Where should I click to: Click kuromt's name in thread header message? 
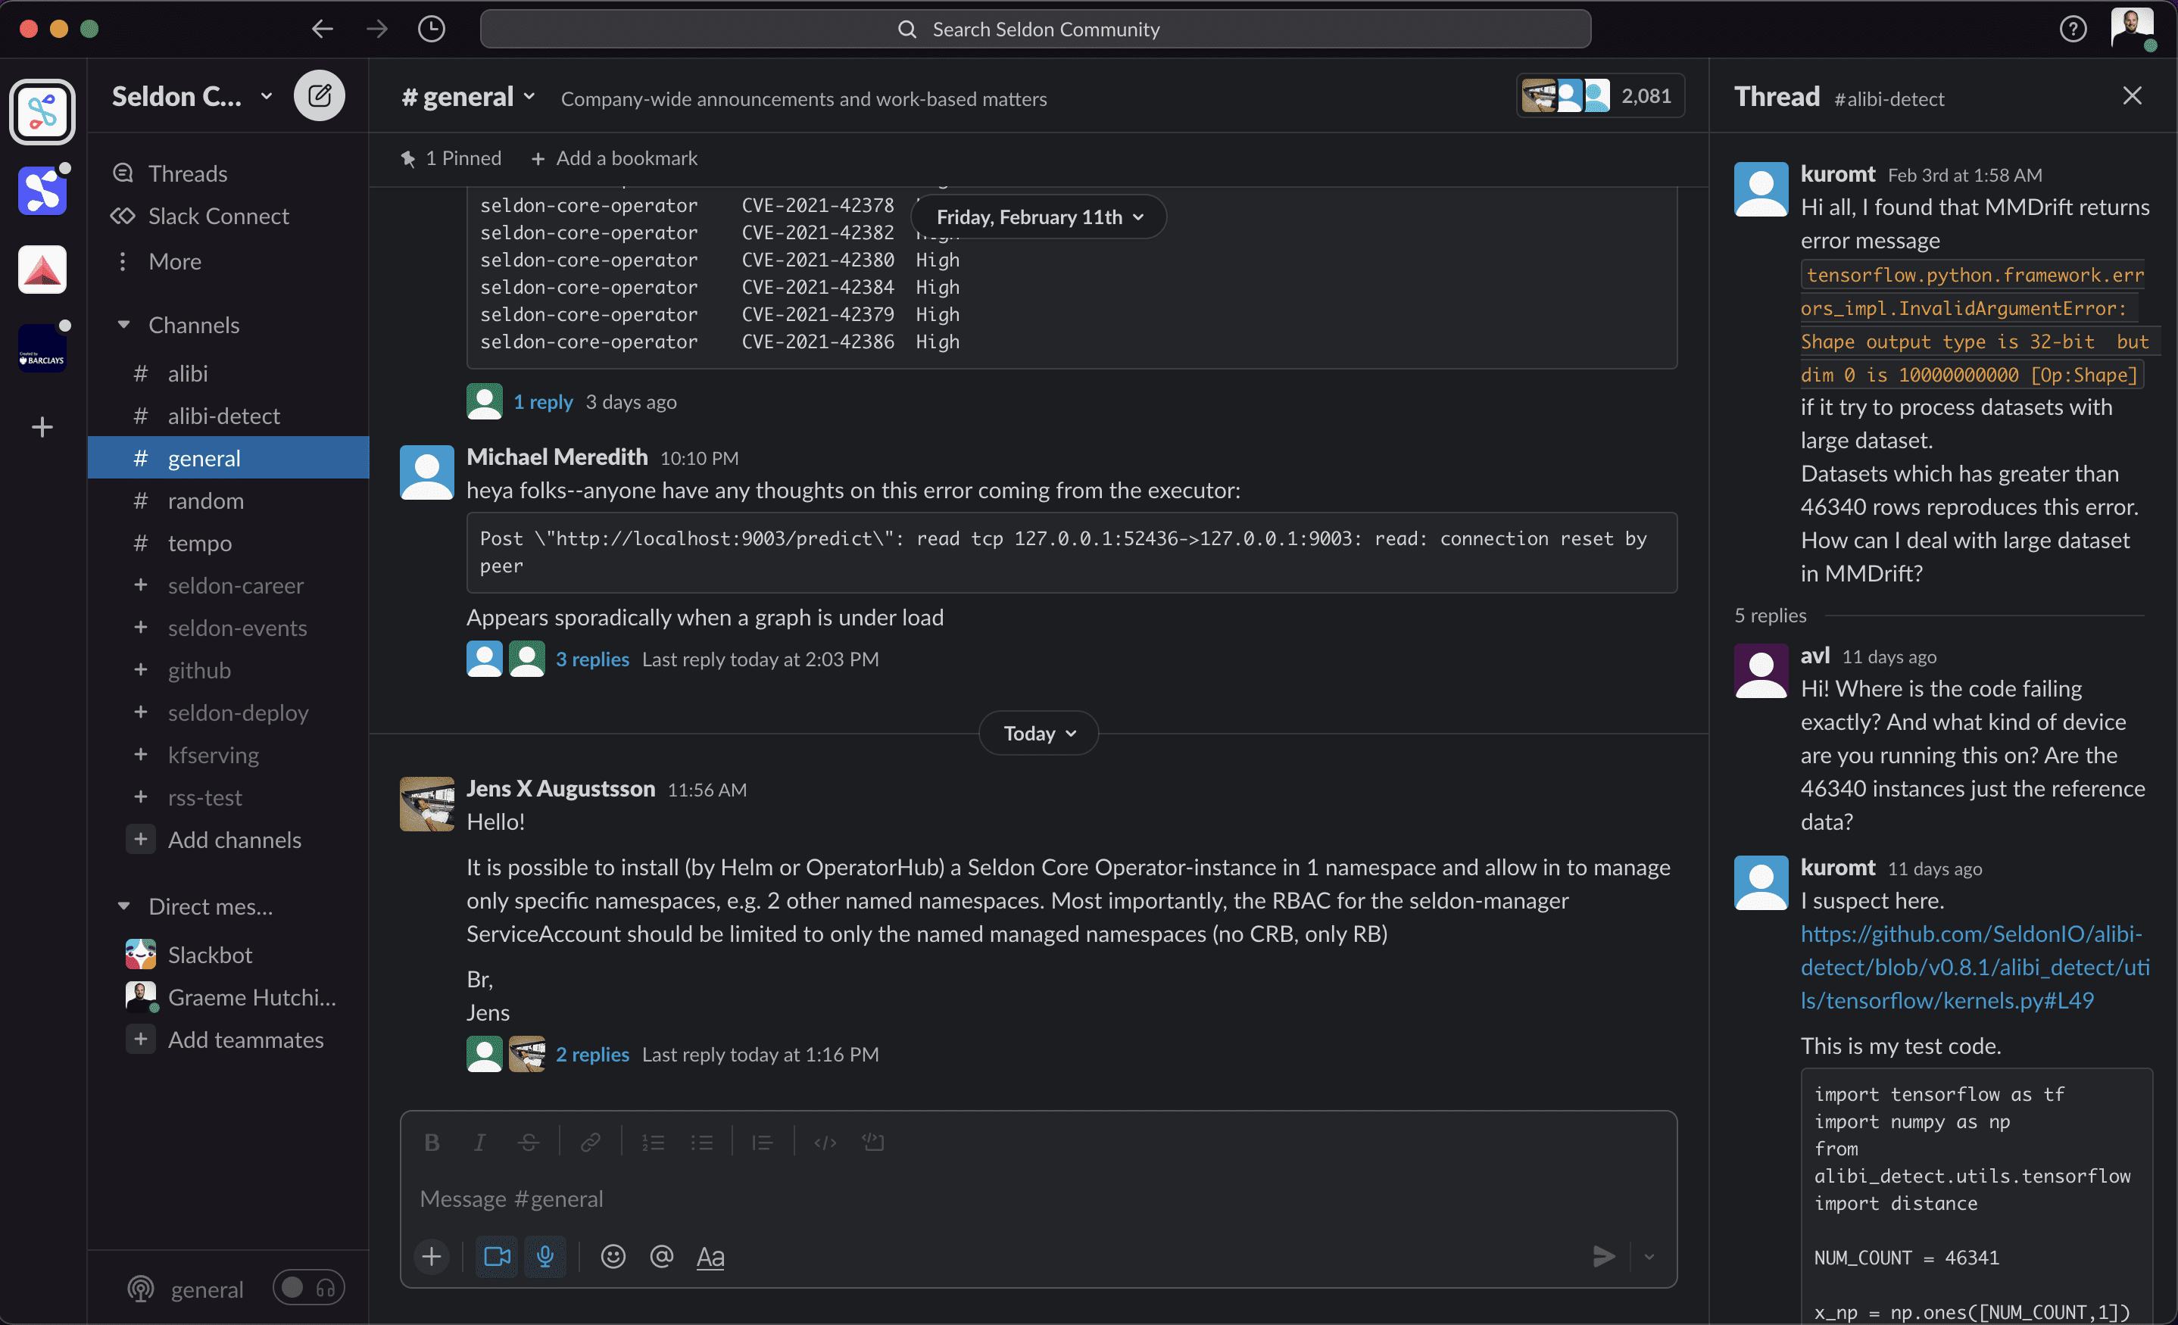pyautogui.click(x=1838, y=174)
